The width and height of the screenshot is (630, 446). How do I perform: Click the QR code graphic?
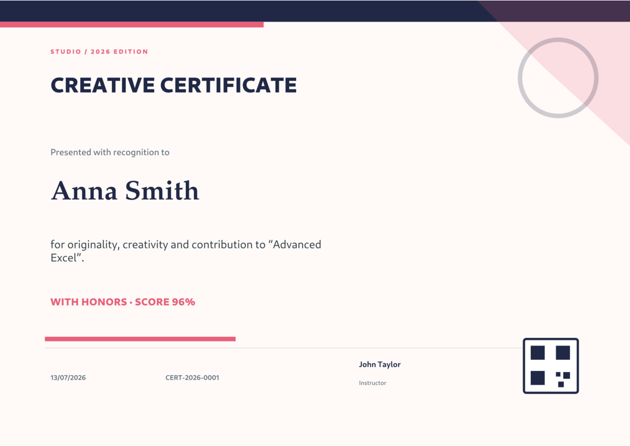click(x=551, y=366)
